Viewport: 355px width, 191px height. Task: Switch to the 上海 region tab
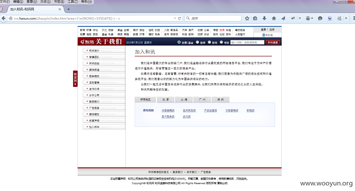pos(184,100)
